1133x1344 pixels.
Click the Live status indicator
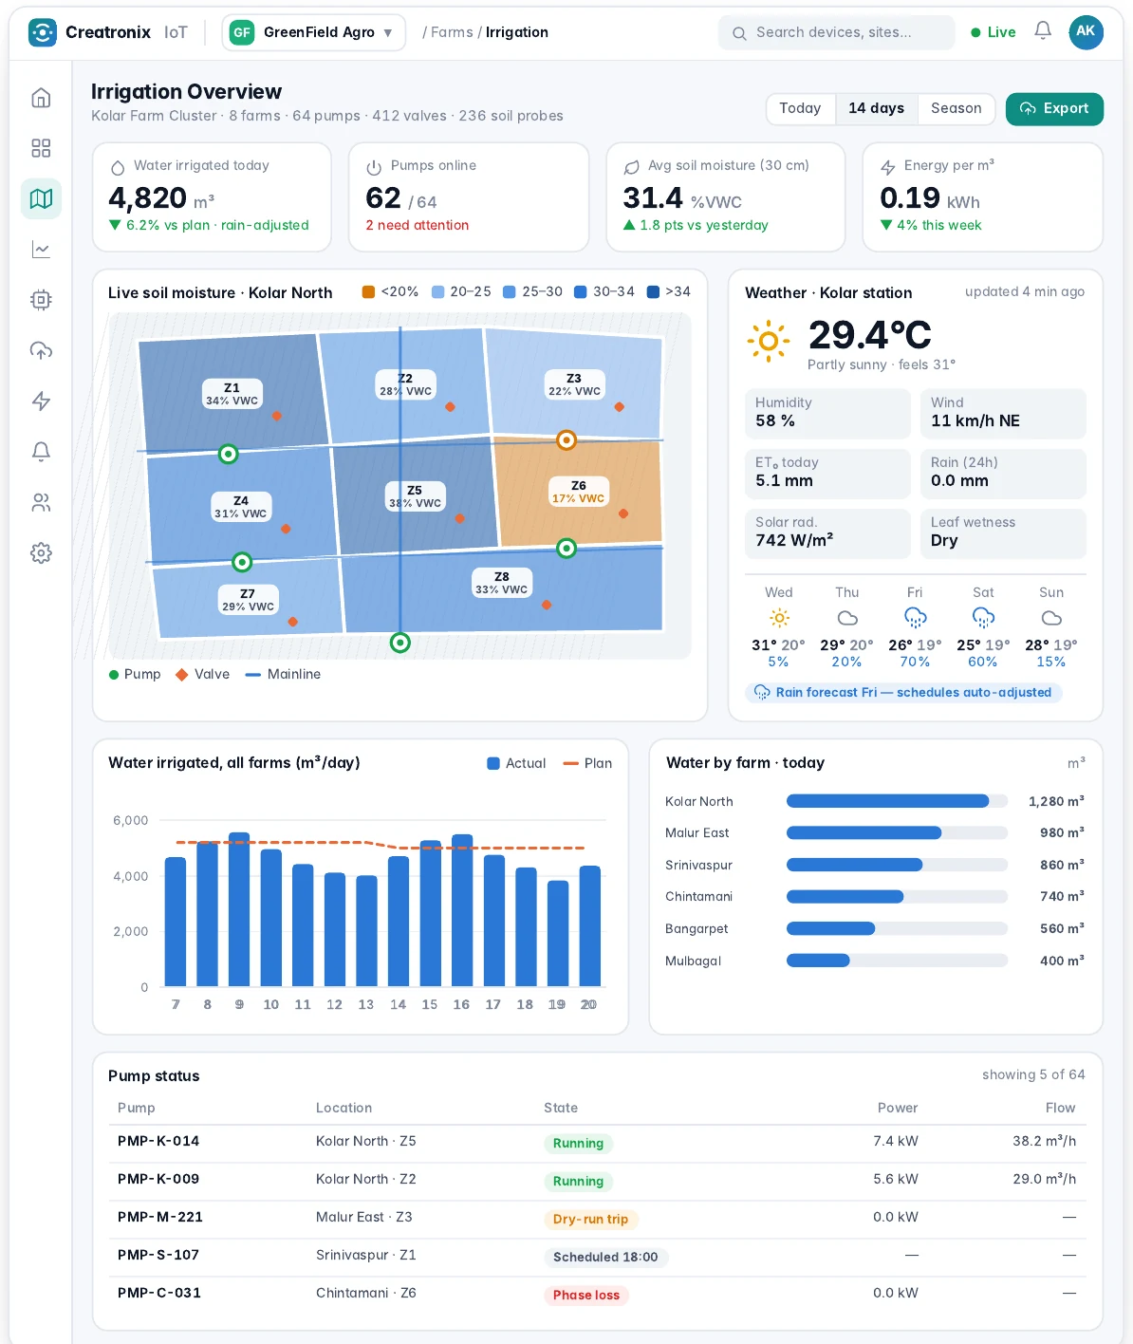[x=994, y=32]
